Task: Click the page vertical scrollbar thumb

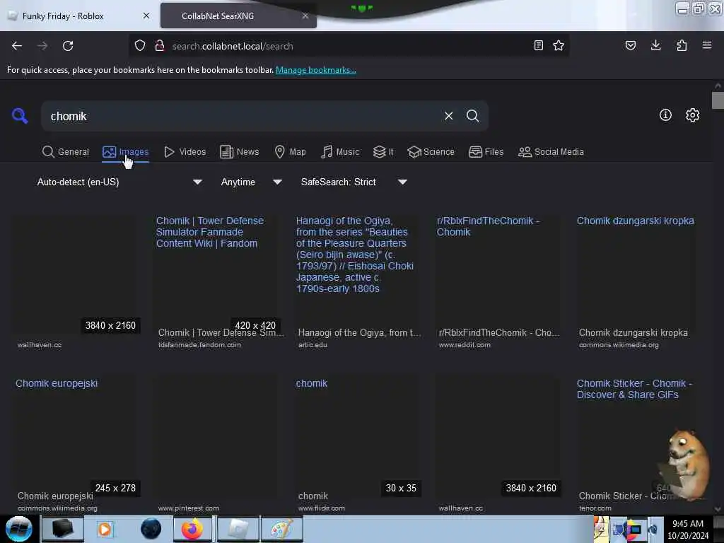Action: pyautogui.click(x=718, y=100)
